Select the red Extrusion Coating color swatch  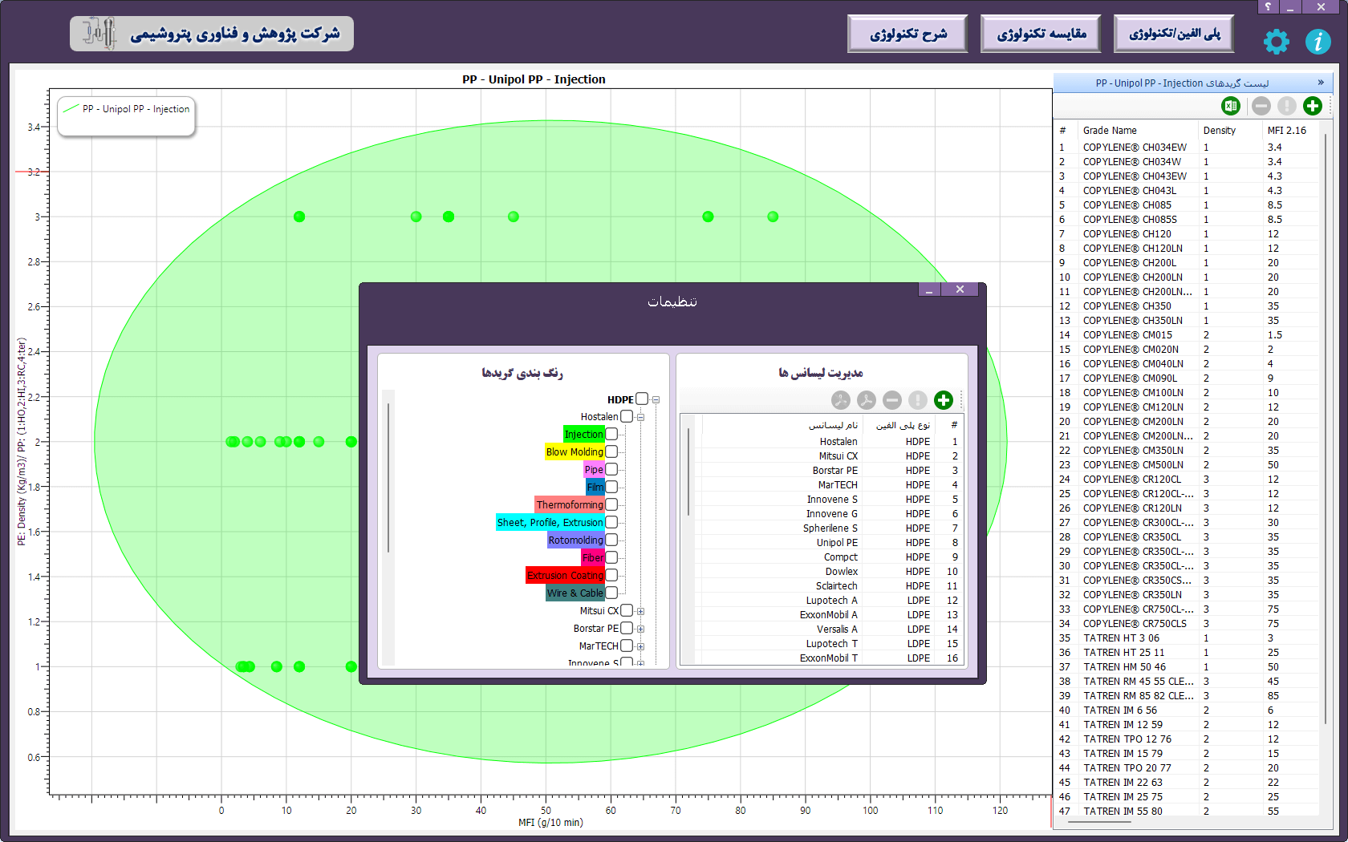[565, 576]
